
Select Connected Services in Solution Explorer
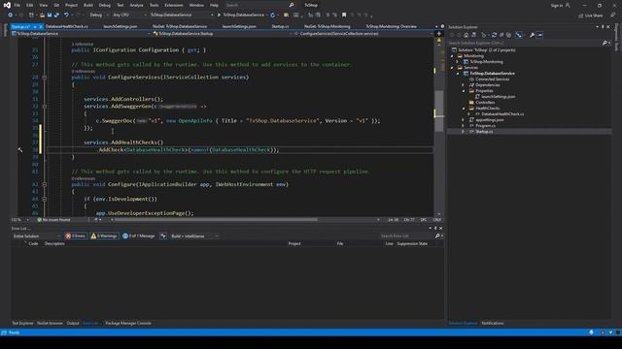(493, 79)
